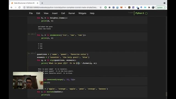Image resolution: width=176 pixels, height=99 pixels.
Task: Open the File menu
Action: (x=31, y=13)
